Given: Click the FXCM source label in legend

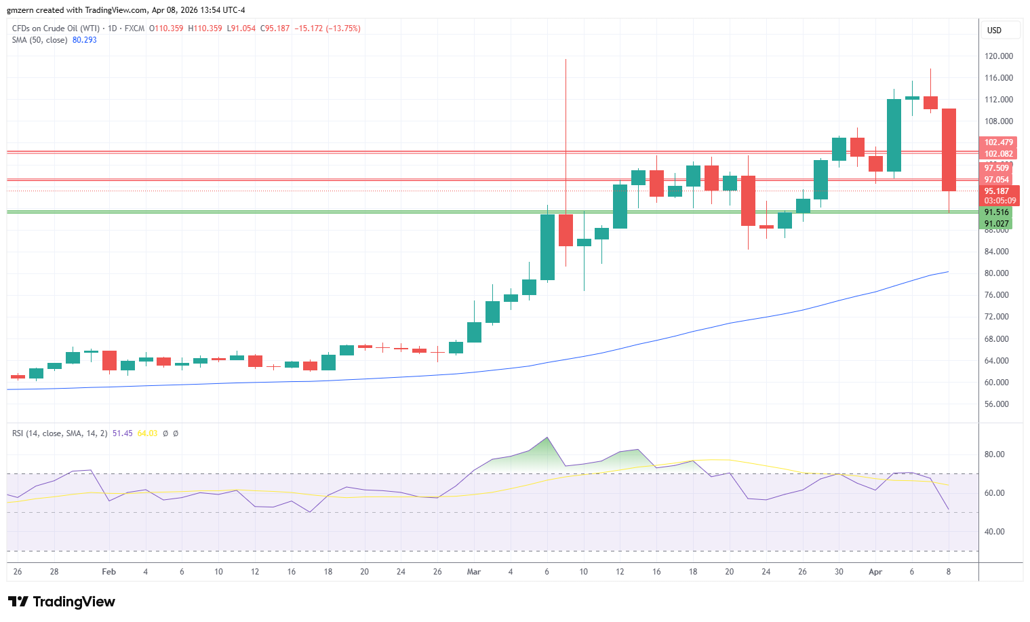Looking at the screenshot, I should (134, 28).
